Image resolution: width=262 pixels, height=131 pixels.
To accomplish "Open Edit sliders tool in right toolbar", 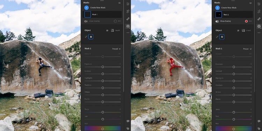I will (259, 4).
